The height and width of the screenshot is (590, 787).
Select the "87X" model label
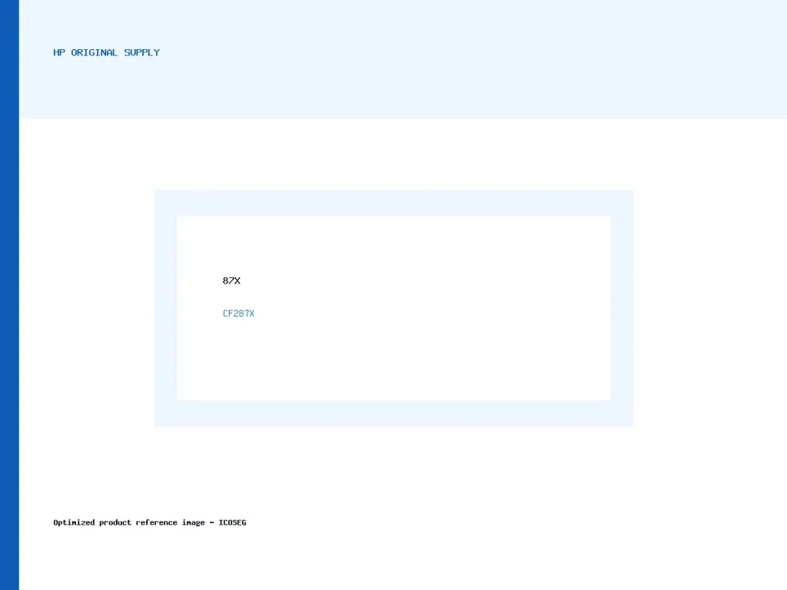pos(231,280)
